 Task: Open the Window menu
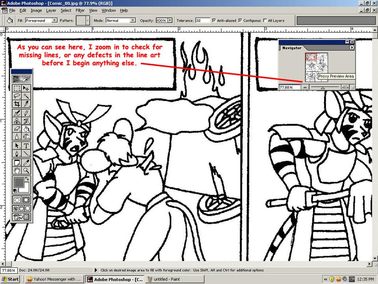pos(109,10)
